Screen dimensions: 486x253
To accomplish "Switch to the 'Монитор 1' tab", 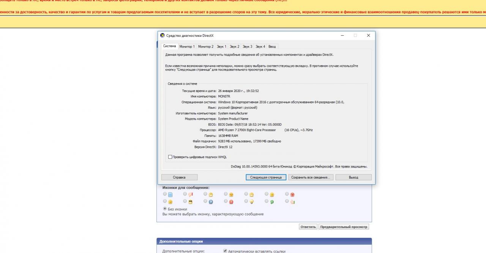I will tap(187, 46).
